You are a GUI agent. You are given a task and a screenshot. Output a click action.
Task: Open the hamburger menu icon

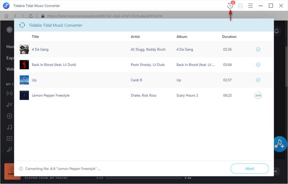[250, 6]
